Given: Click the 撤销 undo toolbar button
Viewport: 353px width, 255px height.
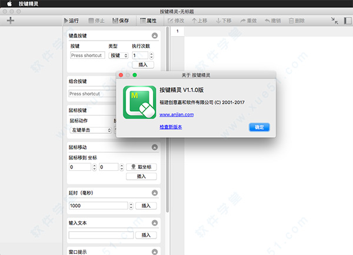Looking at the screenshot, I should click(273, 21).
